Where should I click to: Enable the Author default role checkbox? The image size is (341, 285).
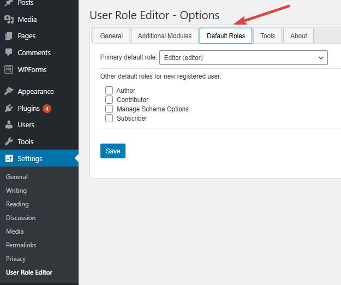109,91
